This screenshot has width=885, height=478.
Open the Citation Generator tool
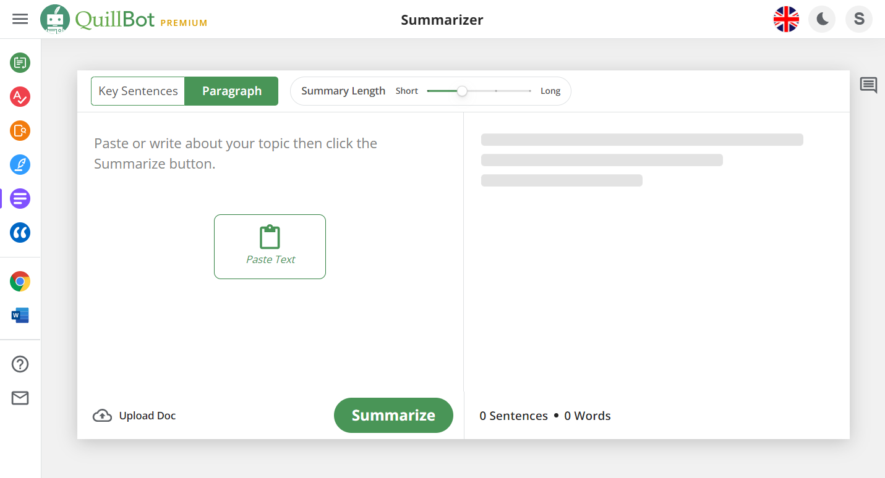(x=20, y=233)
